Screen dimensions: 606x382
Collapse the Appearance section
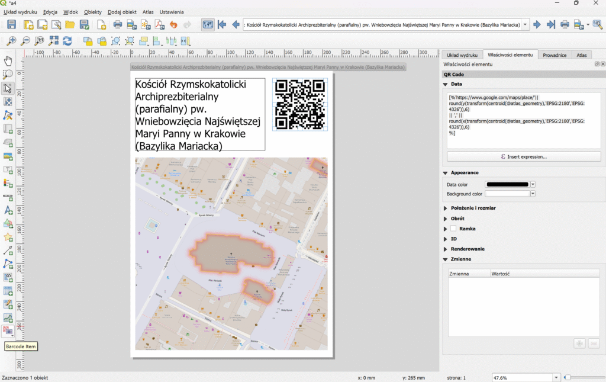click(446, 173)
